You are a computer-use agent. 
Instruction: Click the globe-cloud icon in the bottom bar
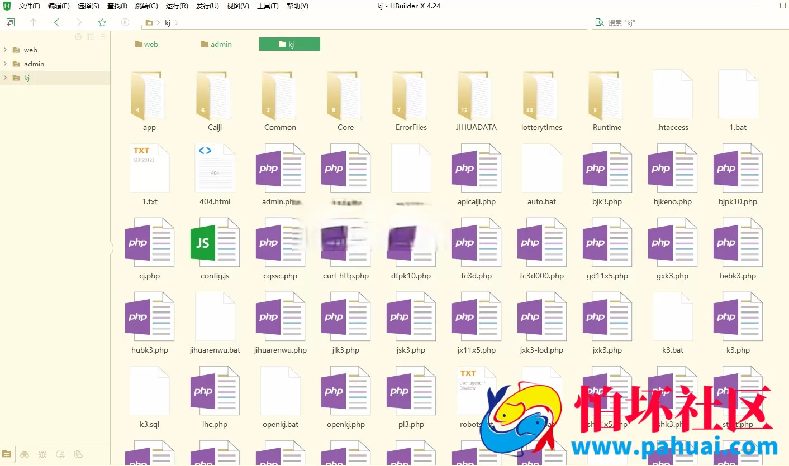pos(78,454)
